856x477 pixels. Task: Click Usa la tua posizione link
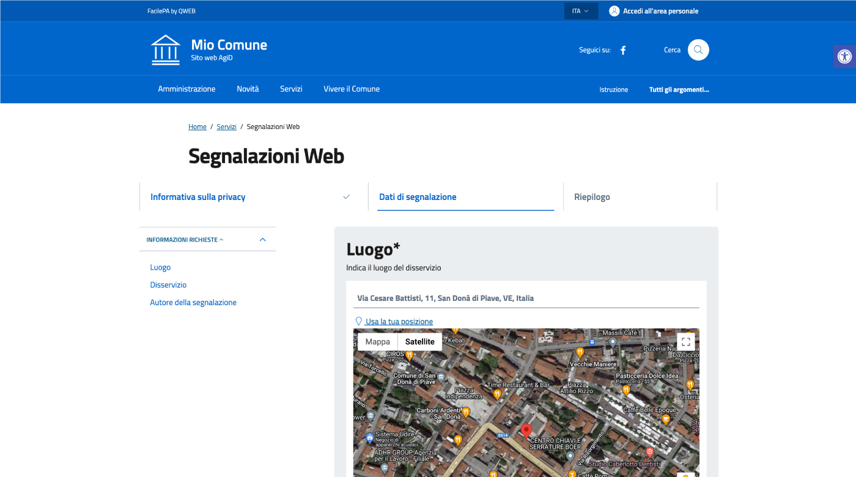click(x=399, y=322)
